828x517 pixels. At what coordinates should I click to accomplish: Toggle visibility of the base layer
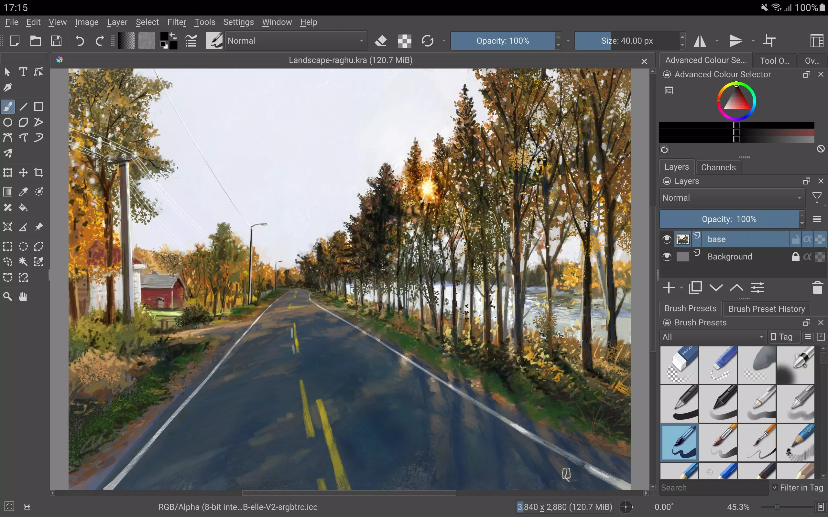667,239
